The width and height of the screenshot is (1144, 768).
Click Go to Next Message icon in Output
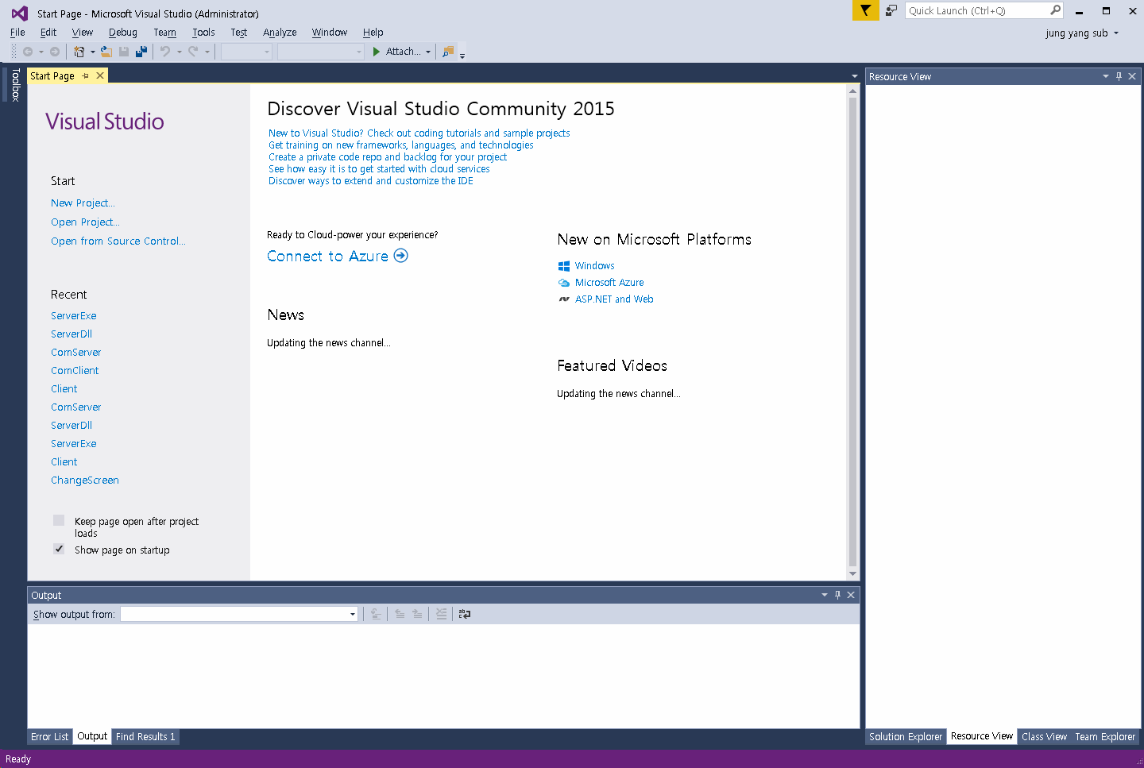pyautogui.click(x=417, y=614)
